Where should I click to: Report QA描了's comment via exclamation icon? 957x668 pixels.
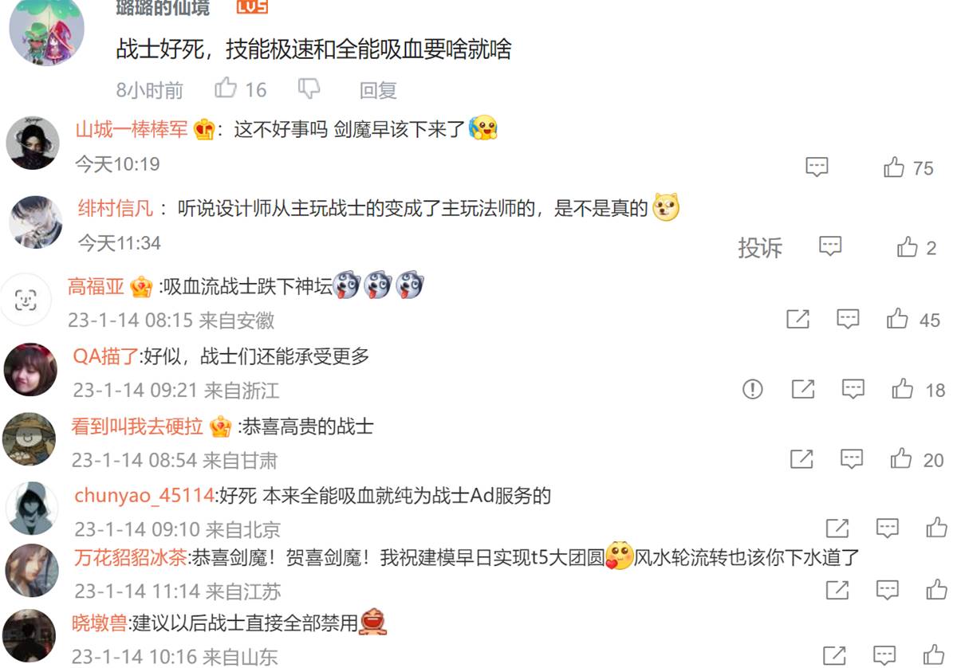pyautogui.click(x=752, y=389)
